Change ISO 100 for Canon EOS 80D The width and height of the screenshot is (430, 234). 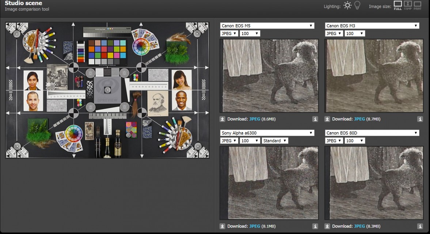click(355, 141)
